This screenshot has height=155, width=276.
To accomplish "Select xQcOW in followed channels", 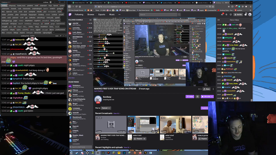I will coord(81,24).
